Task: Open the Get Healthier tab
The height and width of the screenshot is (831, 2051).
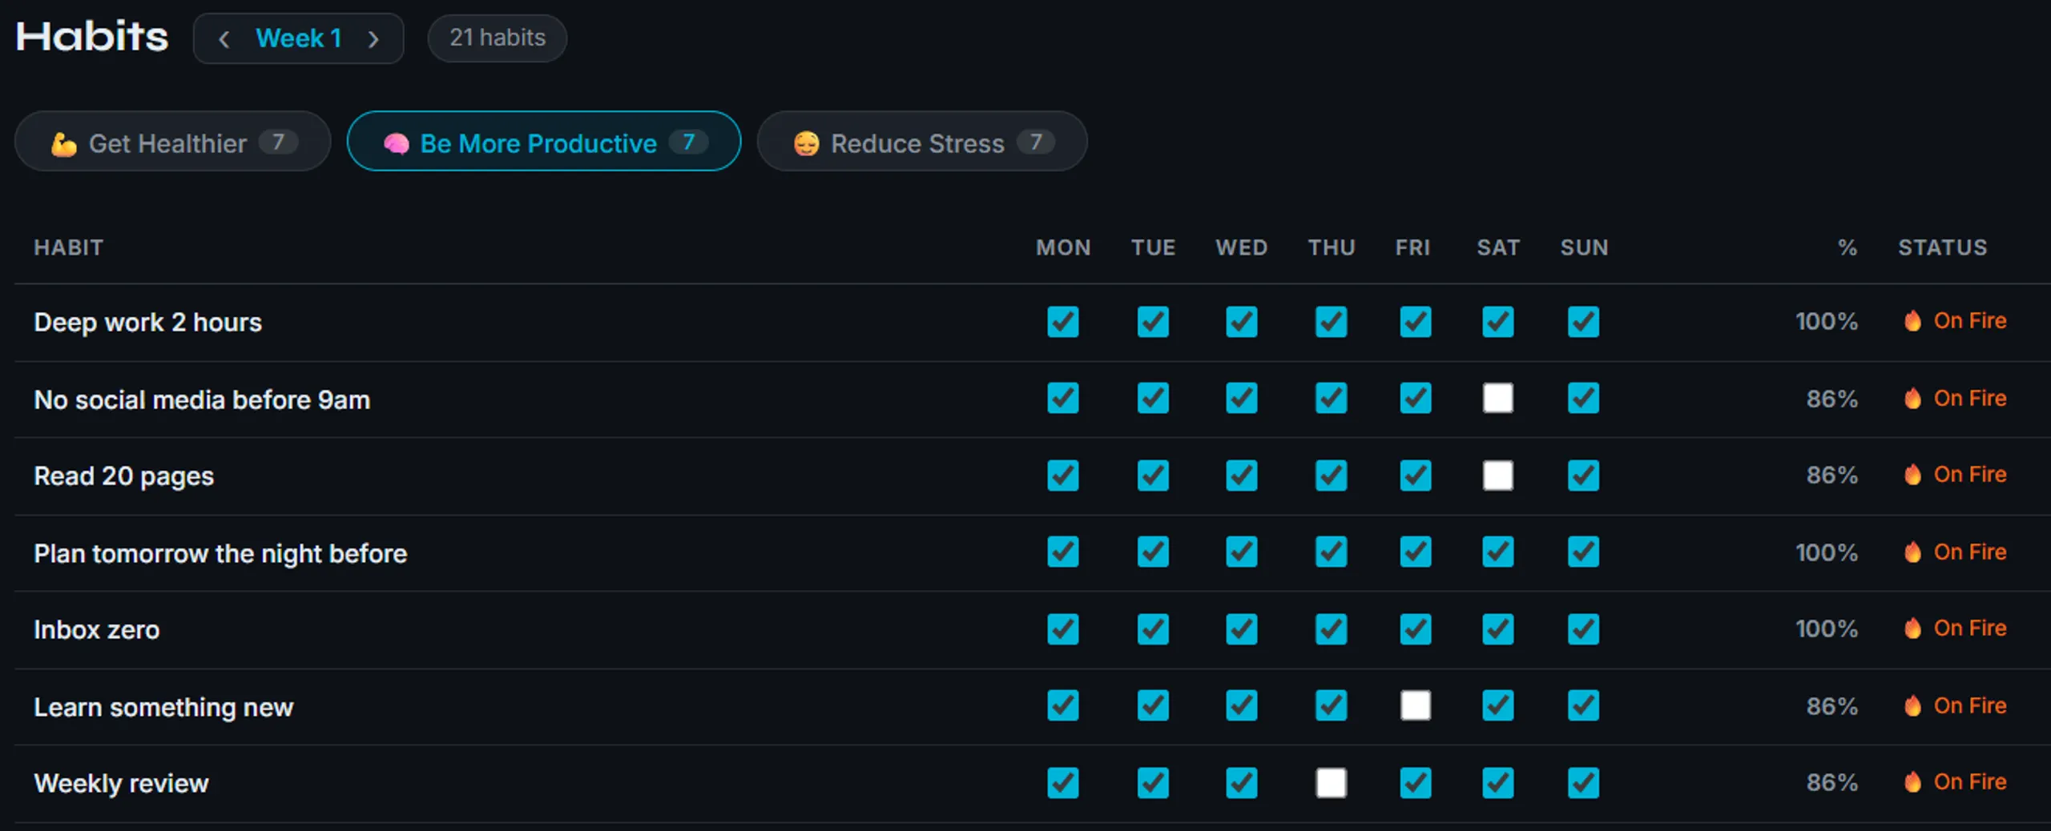Action: 172,142
